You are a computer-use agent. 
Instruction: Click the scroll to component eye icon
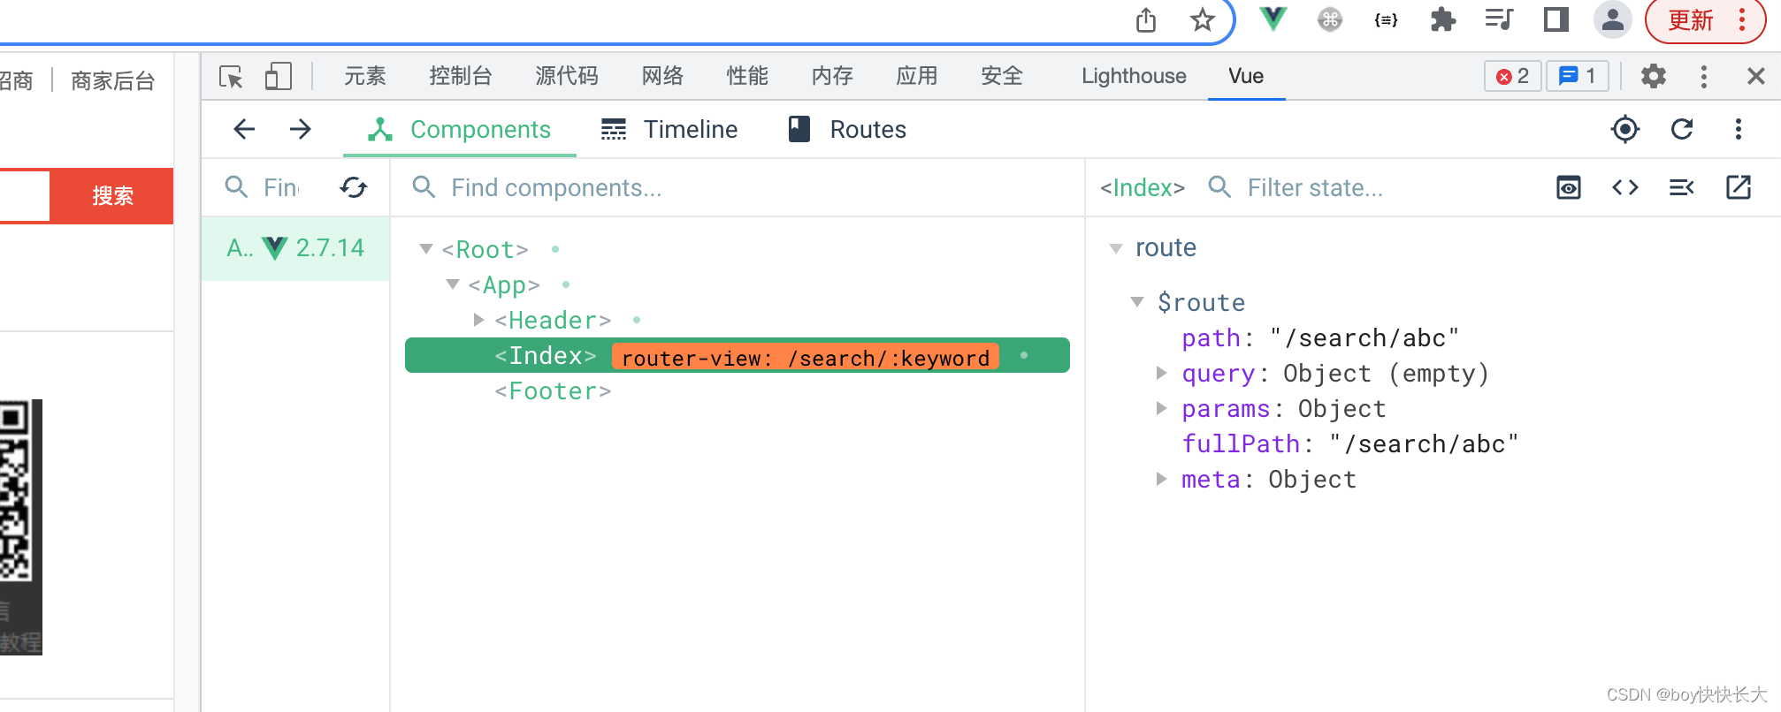click(x=1569, y=187)
